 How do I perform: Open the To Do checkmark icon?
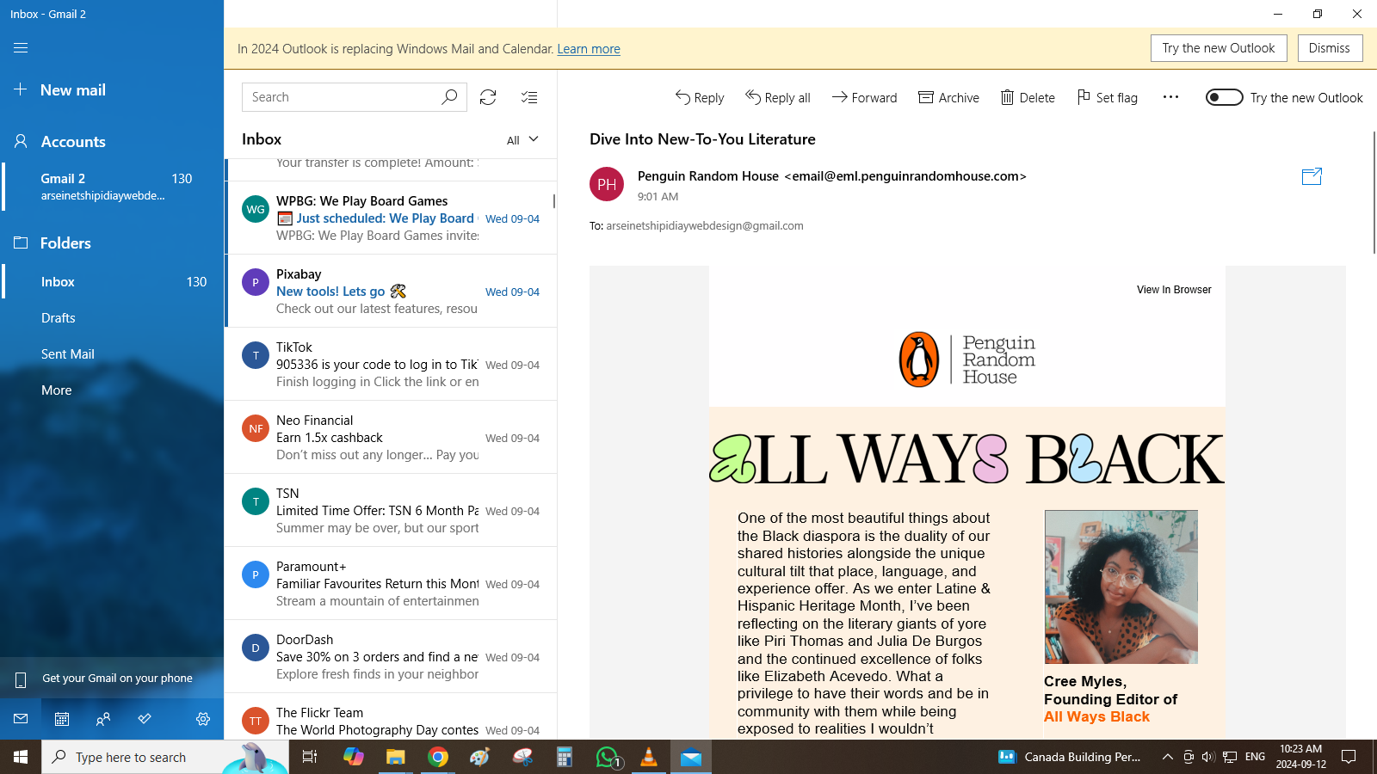(x=145, y=719)
